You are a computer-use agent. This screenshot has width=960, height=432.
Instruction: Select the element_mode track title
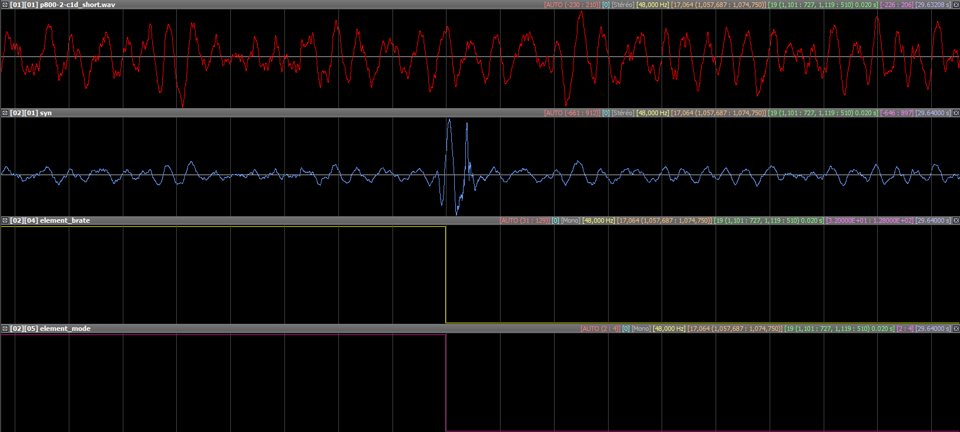click(65, 329)
